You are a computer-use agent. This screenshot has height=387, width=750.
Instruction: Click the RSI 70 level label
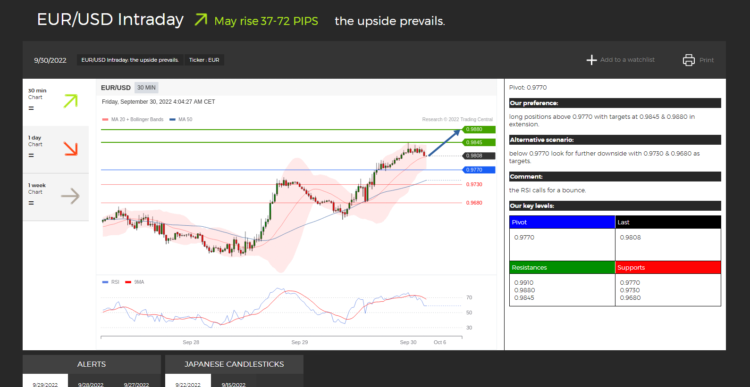pyautogui.click(x=469, y=297)
